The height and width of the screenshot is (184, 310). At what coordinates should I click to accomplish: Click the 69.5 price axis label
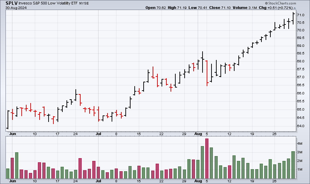coord(300,38)
